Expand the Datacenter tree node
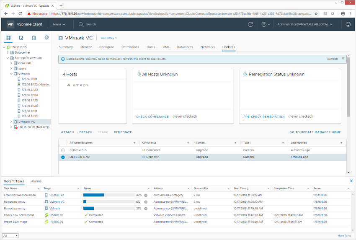Image resolution: width=356 pixels, height=240 pixels. [8, 52]
